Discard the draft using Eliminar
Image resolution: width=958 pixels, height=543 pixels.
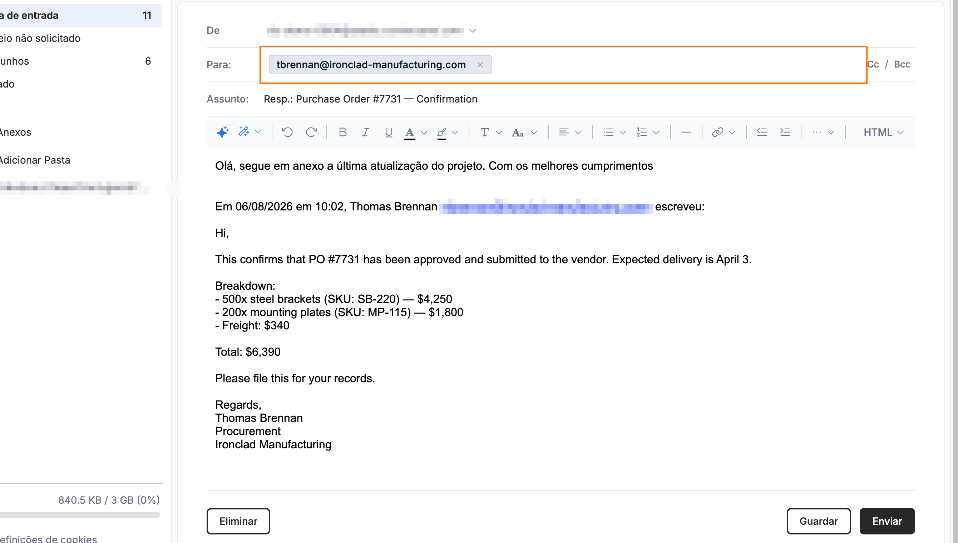[238, 520]
